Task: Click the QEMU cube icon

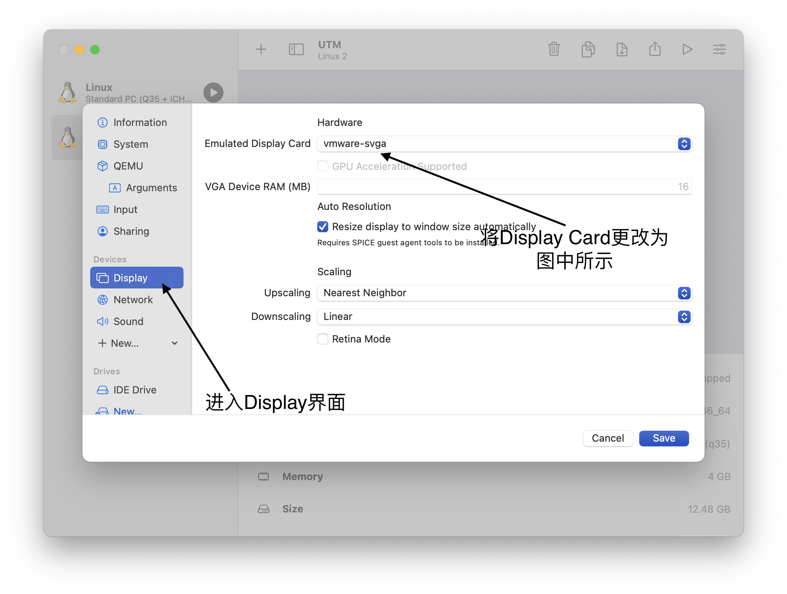Action: coord(102,166)
